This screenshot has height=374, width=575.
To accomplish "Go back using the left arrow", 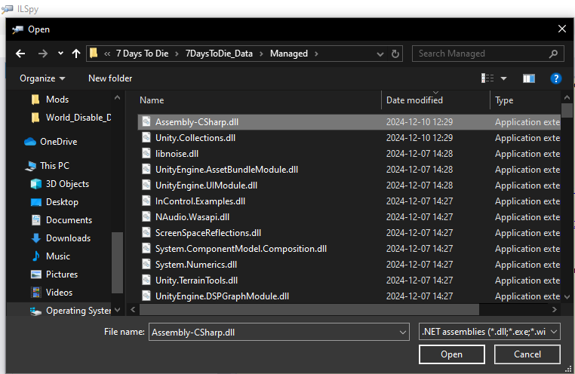I will 20,54.
